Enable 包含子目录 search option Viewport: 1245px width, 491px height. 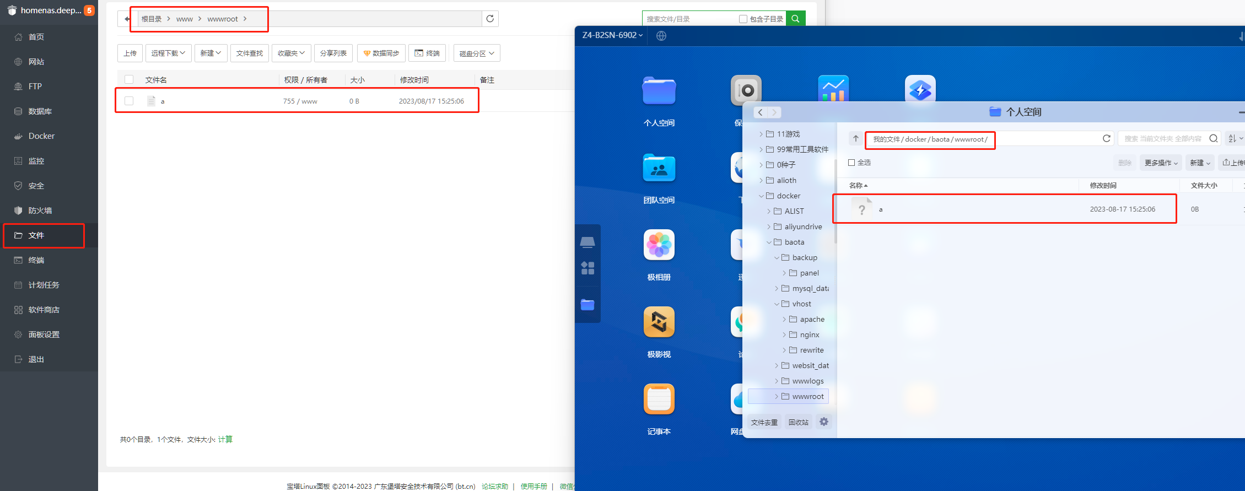[x=743, y=19]
